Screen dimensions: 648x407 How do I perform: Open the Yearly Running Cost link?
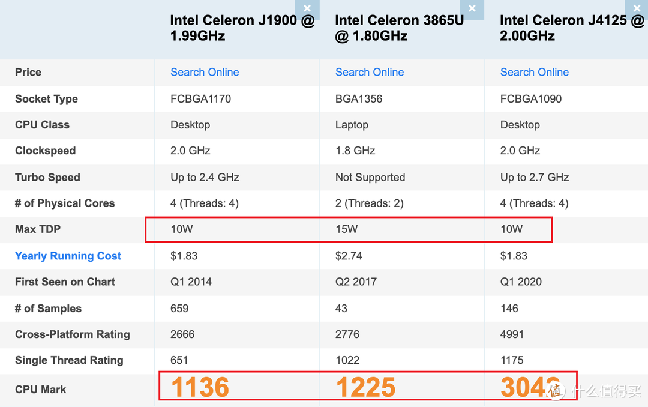68,256
